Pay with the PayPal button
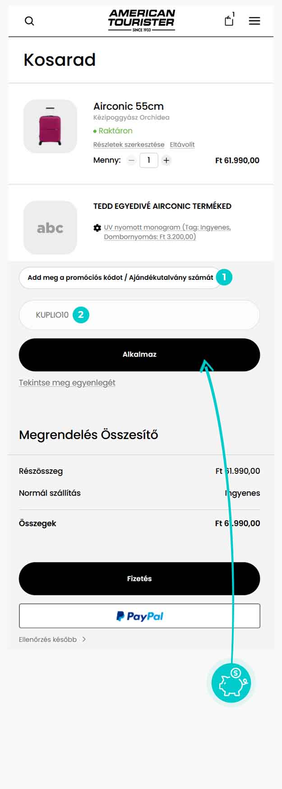 pyautogui.click(x=139, y=616)
